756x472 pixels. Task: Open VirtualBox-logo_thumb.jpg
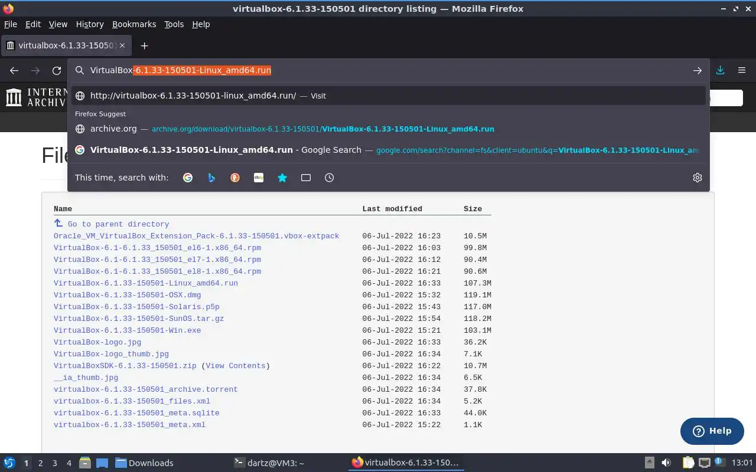(x=111, y=354)
